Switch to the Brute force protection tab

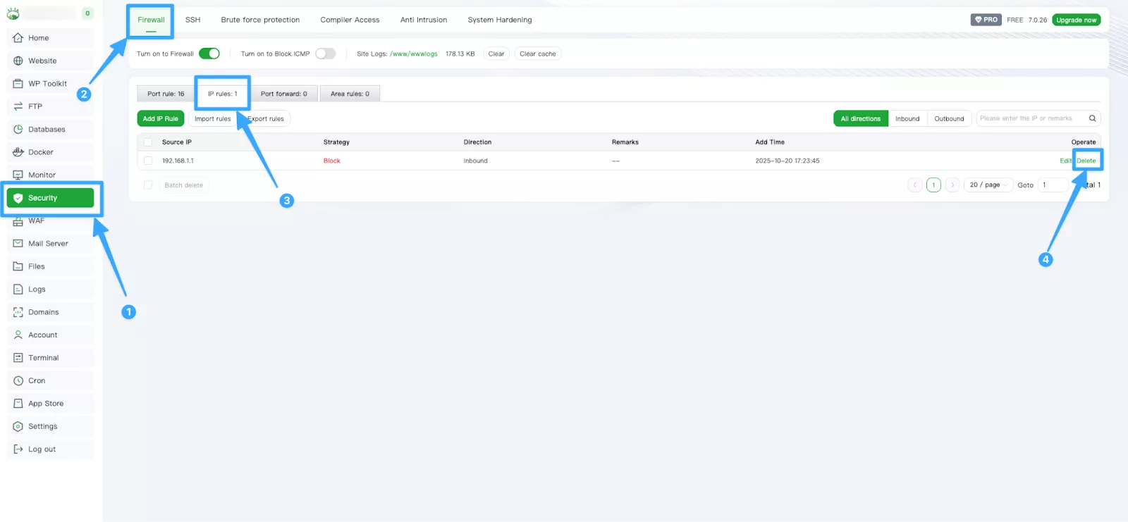pyautogui.click(x=260, y=20)
